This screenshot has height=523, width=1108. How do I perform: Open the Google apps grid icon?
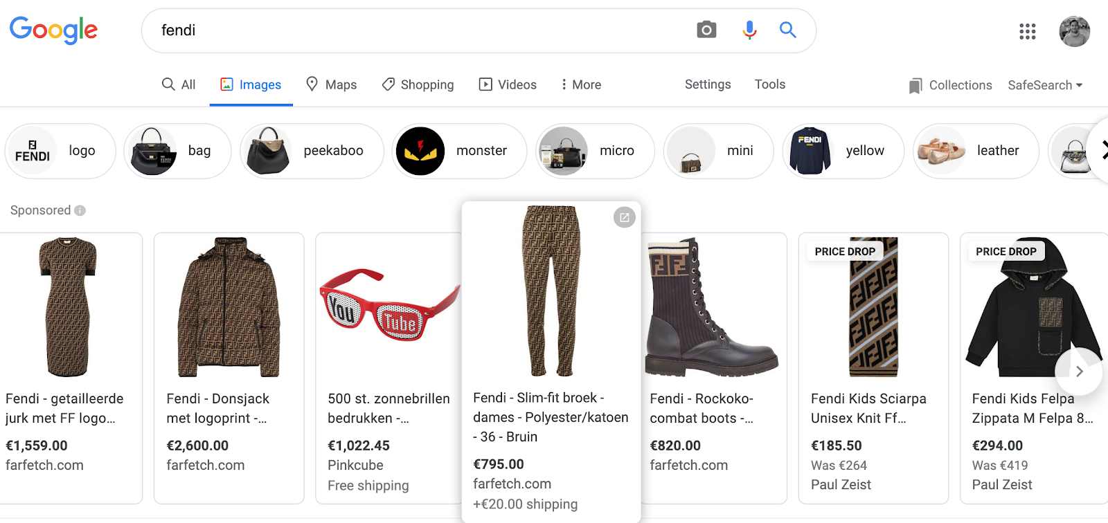tap(1027, 32)
